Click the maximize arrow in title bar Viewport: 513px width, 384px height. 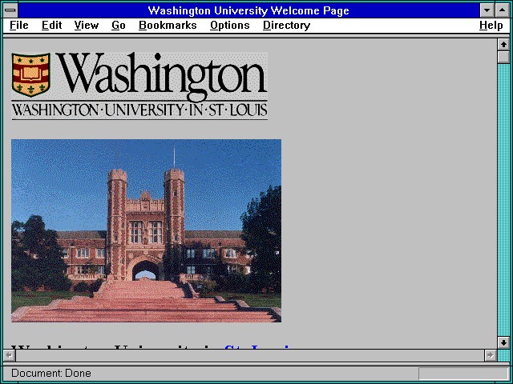coord(503,10)
